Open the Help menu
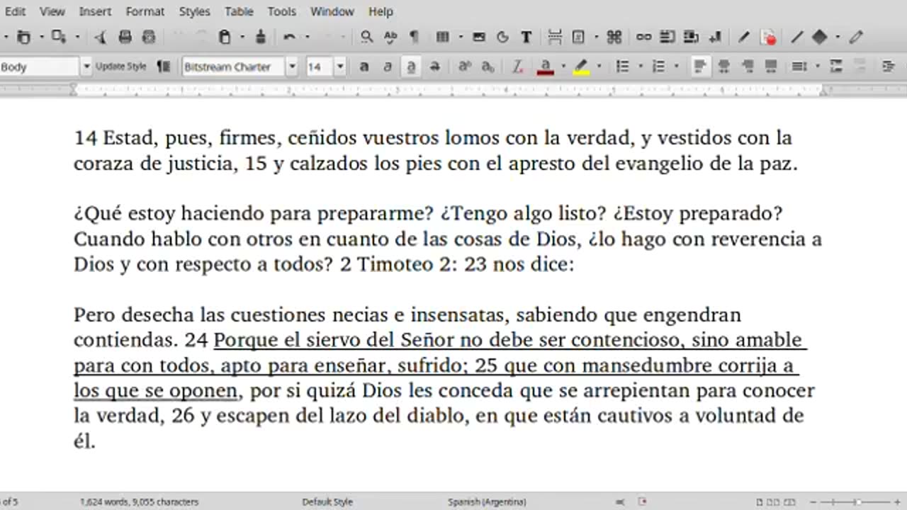Image resolution: width=907 pixels, height=510 pixels. pyautogui.click(x=381, y=11)
